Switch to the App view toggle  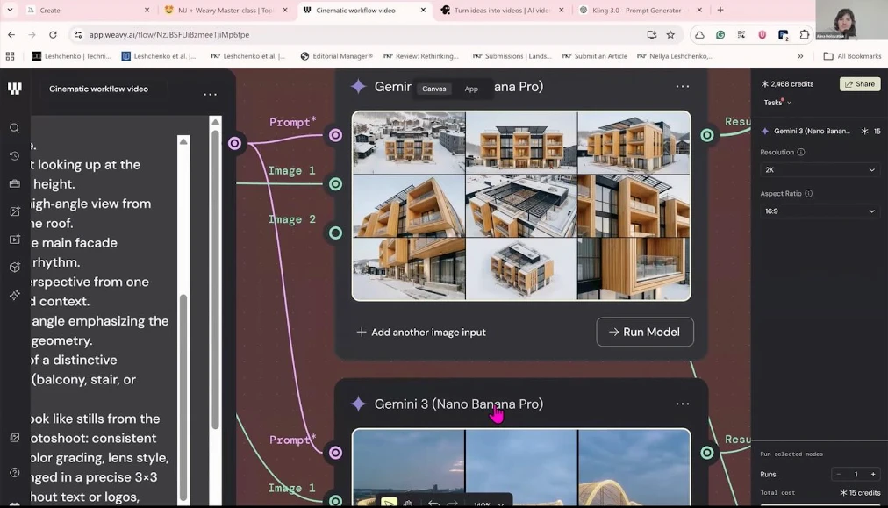point(471,89)
